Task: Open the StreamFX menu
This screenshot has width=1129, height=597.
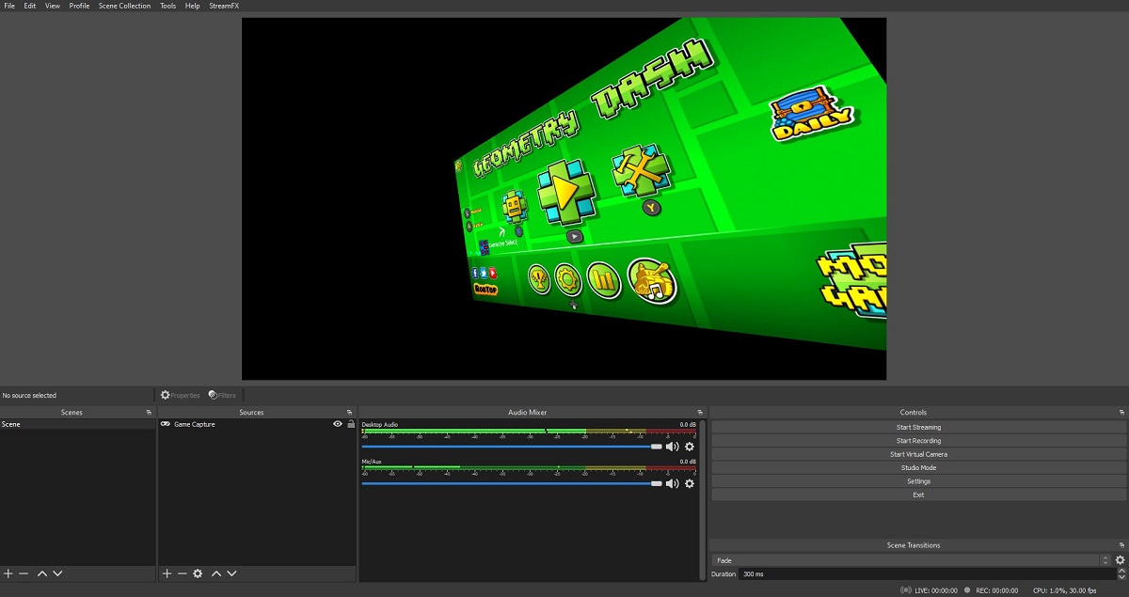Action: click(x=224, y=6)
